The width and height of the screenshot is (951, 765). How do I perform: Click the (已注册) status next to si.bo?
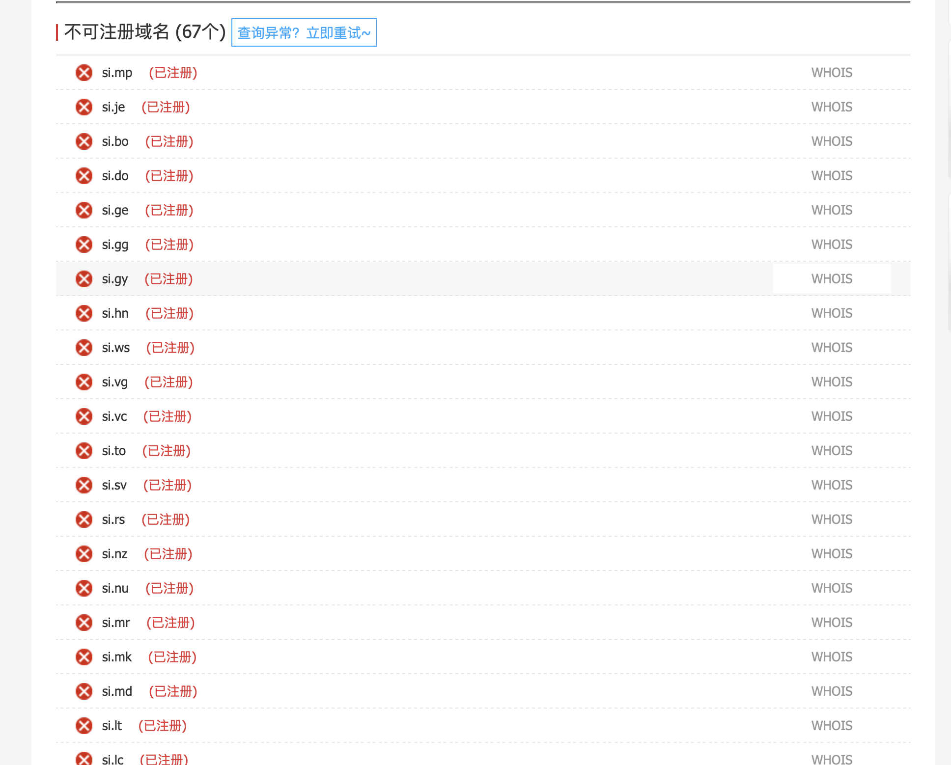click(x=169, y=141)
